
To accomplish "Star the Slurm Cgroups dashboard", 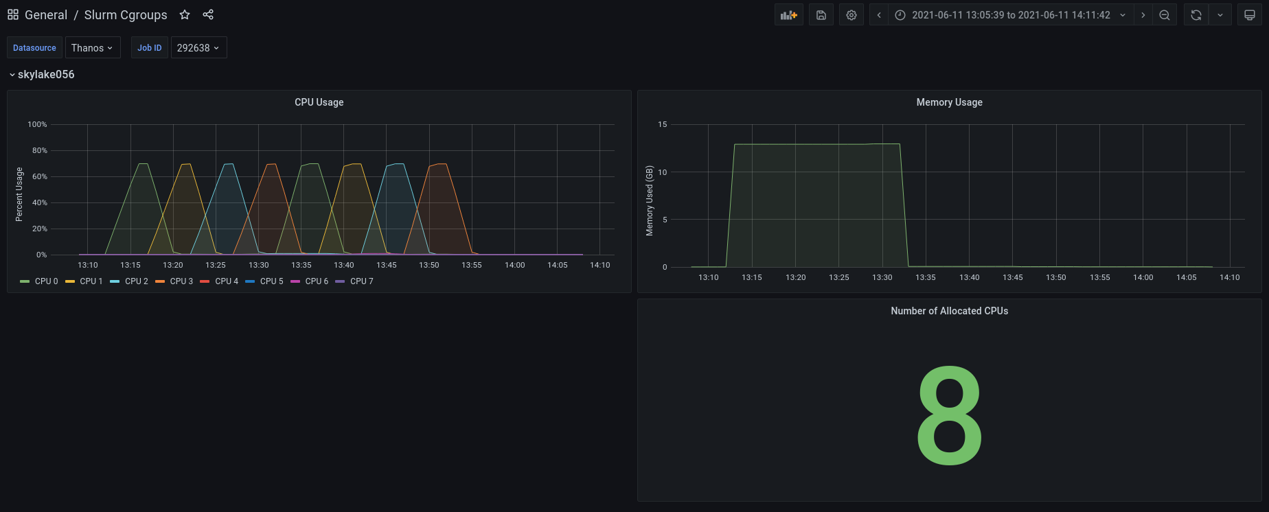I will point(185,14).
